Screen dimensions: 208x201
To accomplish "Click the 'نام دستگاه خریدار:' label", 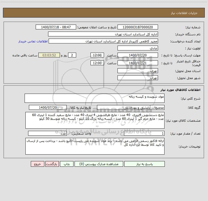I will click(188, 34).
